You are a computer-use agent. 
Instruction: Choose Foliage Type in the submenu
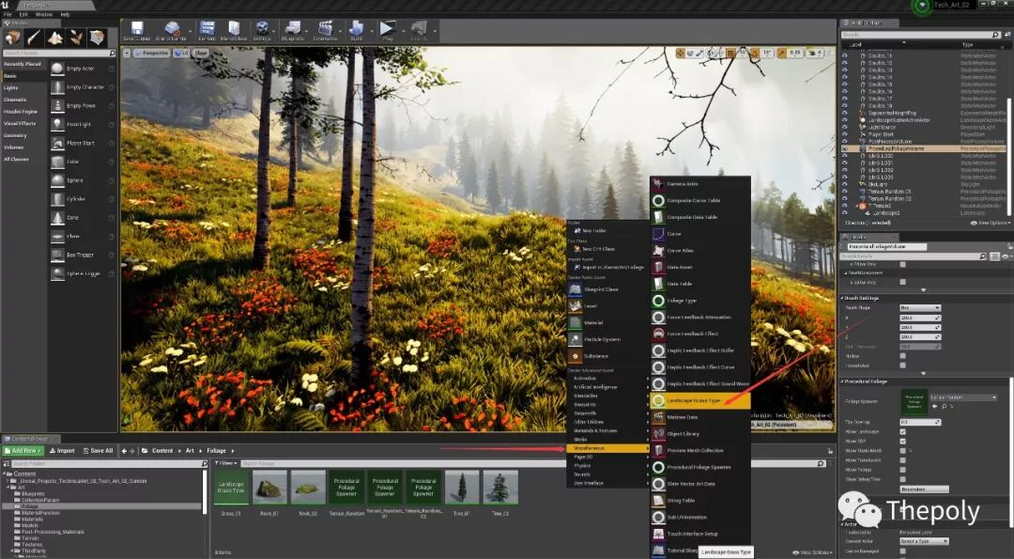pos(700,301)
